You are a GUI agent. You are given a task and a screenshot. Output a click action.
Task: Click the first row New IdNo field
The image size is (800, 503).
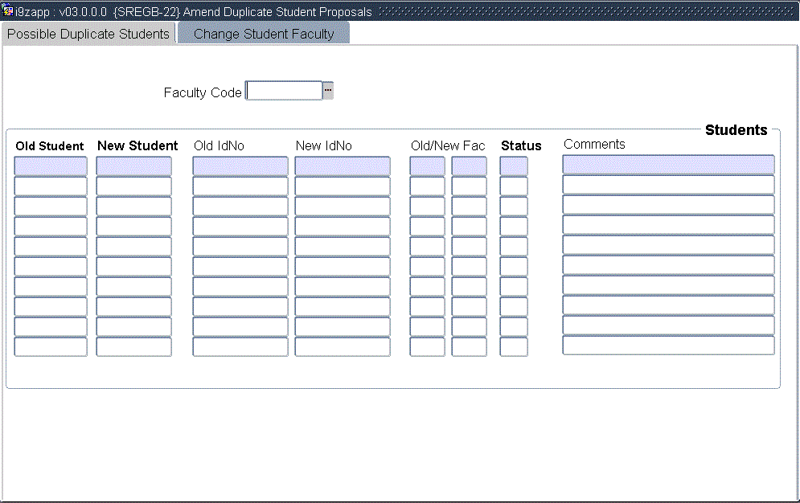[342, 166]
